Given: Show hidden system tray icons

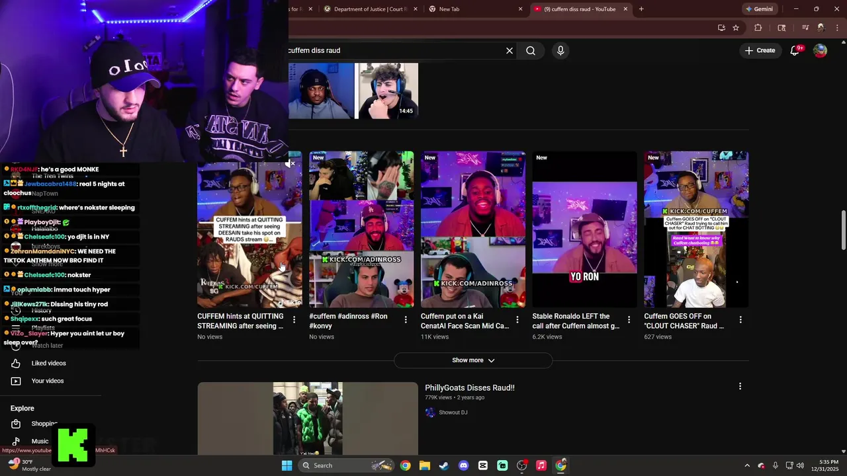Looking at the screenshot, I should (x=747, y=465).
